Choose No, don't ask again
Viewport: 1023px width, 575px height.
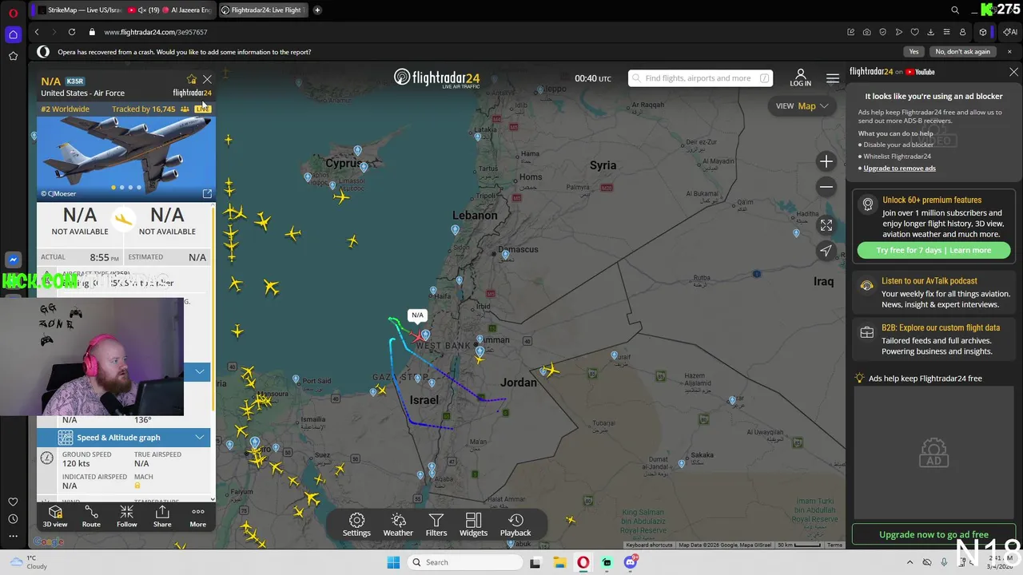click(962, 52)
